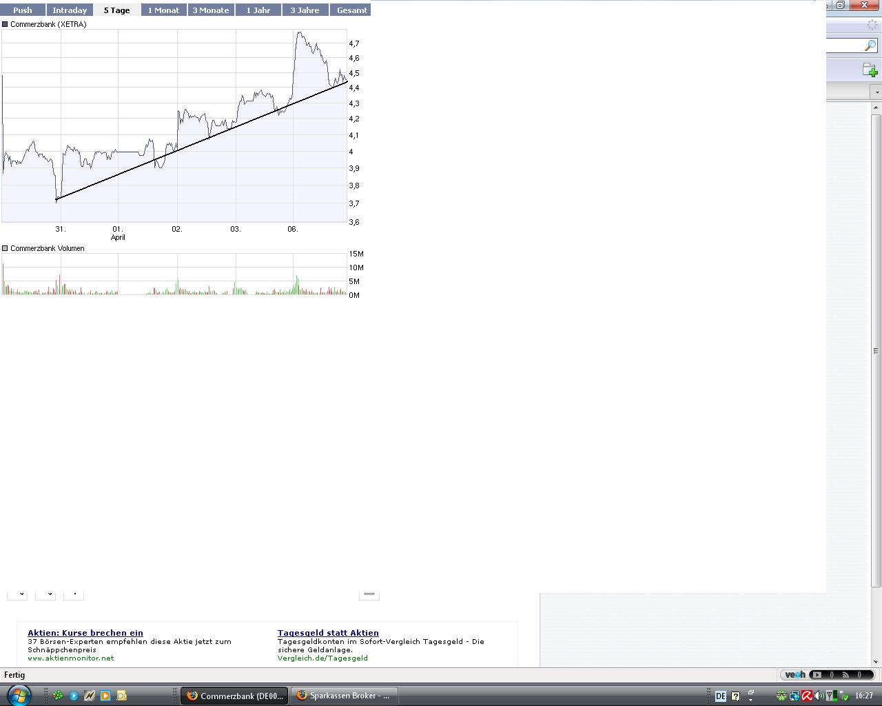The image size is (882, 706).
Task: Open network connection tray icon
Action: [x=794, y=696]
